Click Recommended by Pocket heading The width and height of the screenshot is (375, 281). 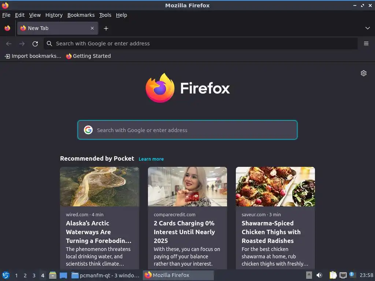[x=97, y=159]
